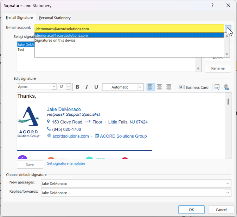
Task: Select Signatures on this device option
Action: point(55,41)
